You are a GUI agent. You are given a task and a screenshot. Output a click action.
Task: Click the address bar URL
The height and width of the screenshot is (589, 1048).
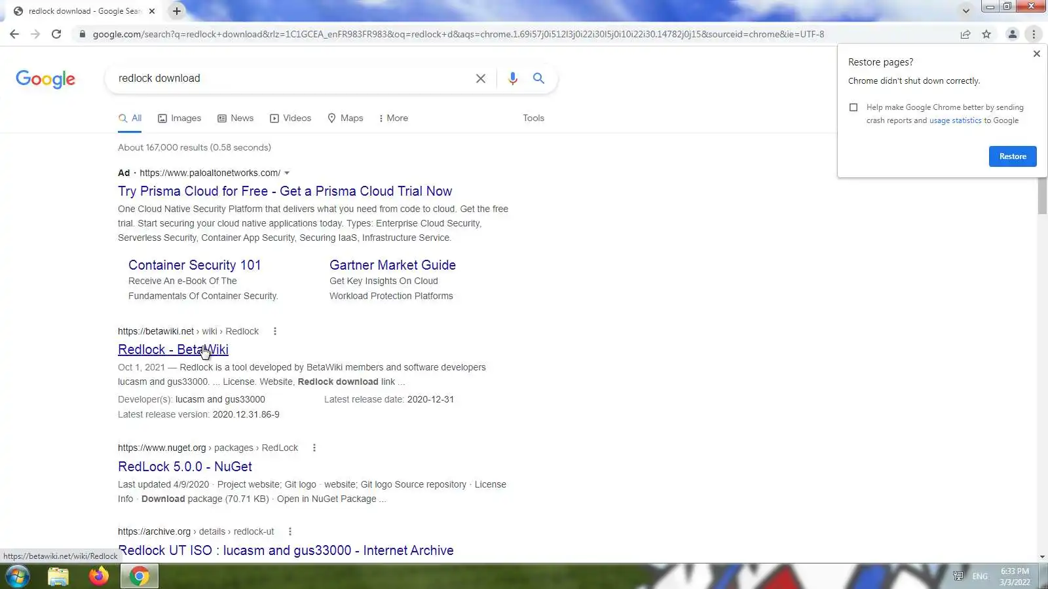point(458,34)
